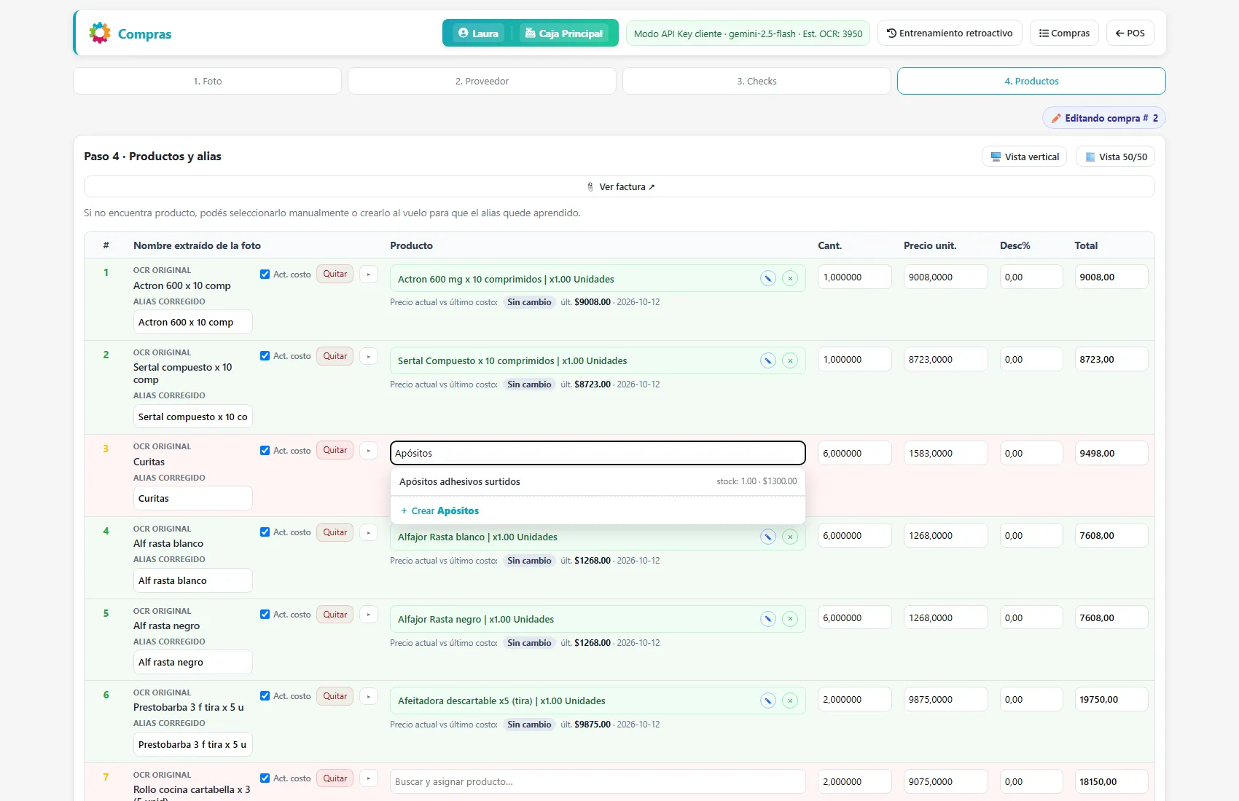
Task: Go to step 1. Foto tab
Action: (208, 81)
